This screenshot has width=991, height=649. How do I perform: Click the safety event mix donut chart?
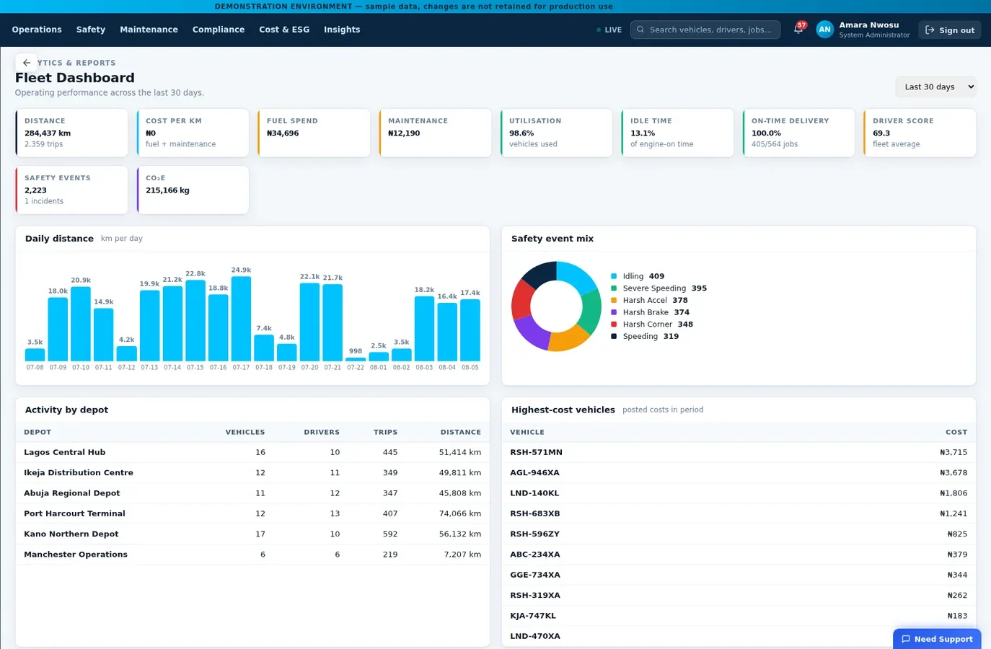click(556, 306)
